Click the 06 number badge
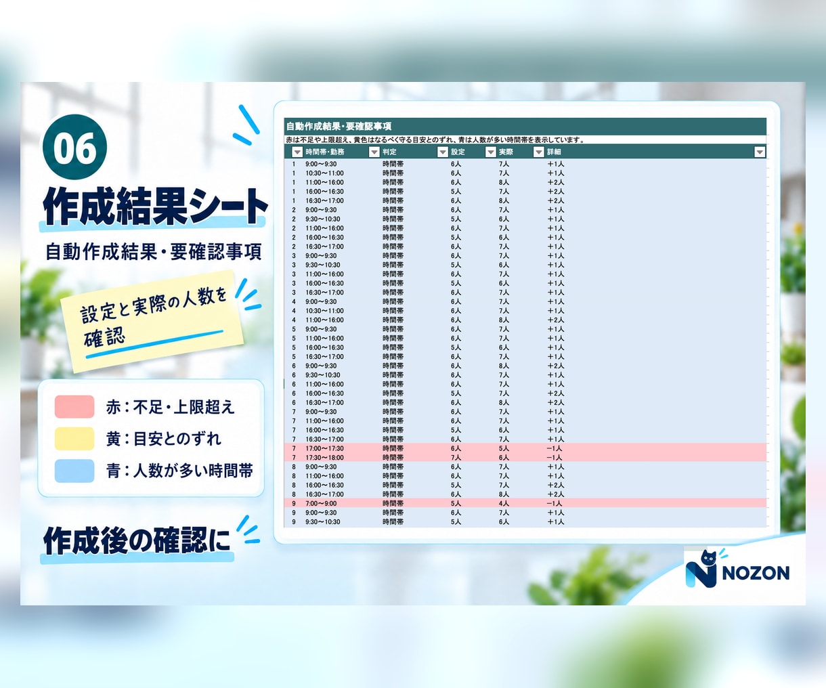 coord(74,148)
